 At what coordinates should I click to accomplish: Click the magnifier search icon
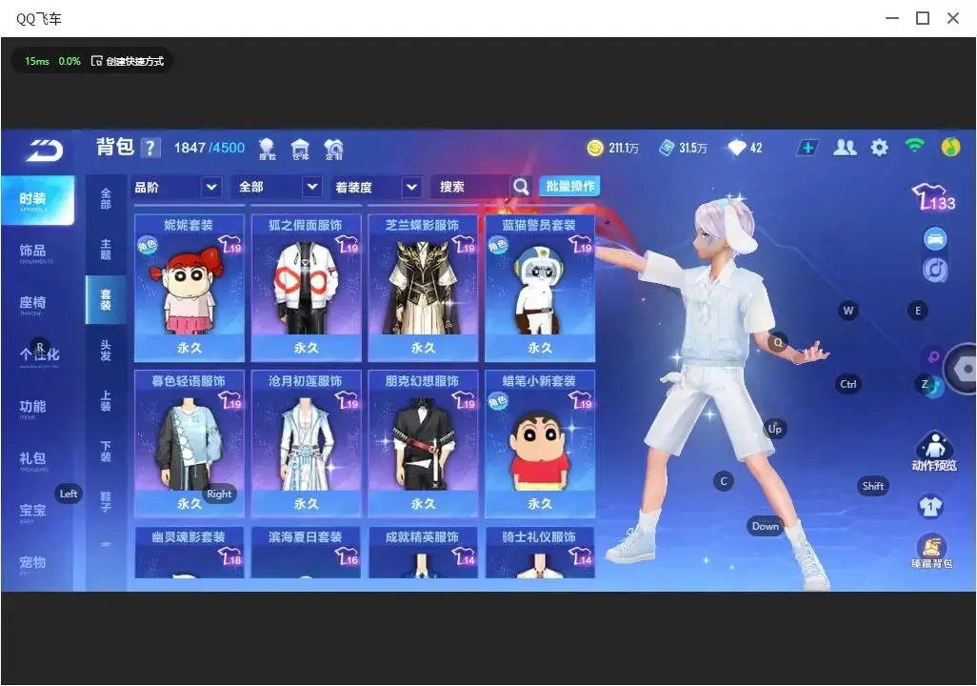(x=521, y=187)
